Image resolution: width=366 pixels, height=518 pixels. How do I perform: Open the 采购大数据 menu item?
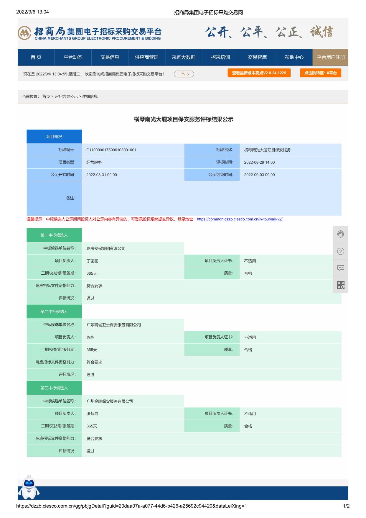click(x=184, y=57)
